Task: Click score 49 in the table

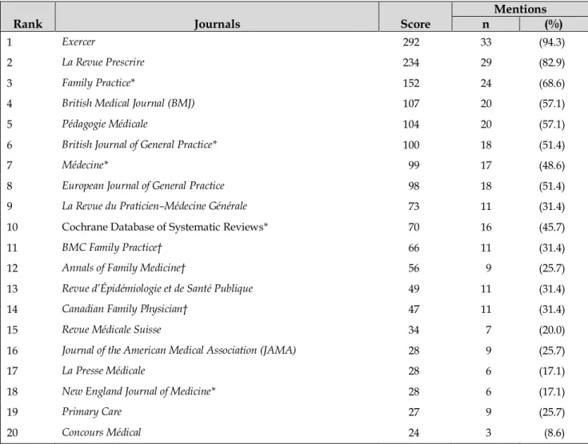Action: (x=414, y=288)
